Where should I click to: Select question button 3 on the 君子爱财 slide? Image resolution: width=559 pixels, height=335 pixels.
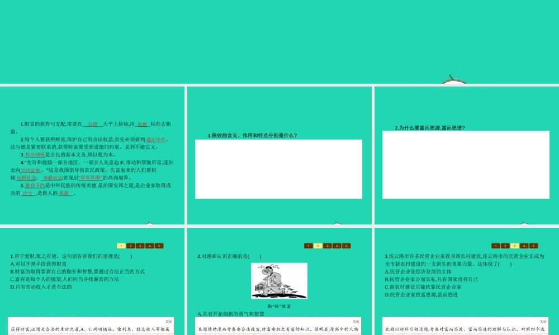pyautogui.click(x=140, y=246)
